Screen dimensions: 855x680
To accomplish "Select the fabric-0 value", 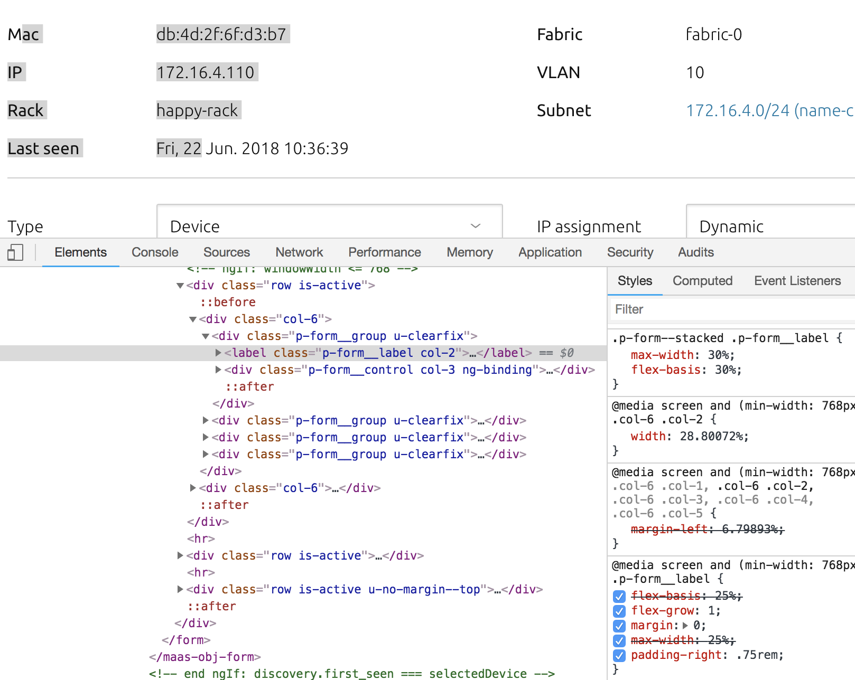I will click(x=714, y=34).
